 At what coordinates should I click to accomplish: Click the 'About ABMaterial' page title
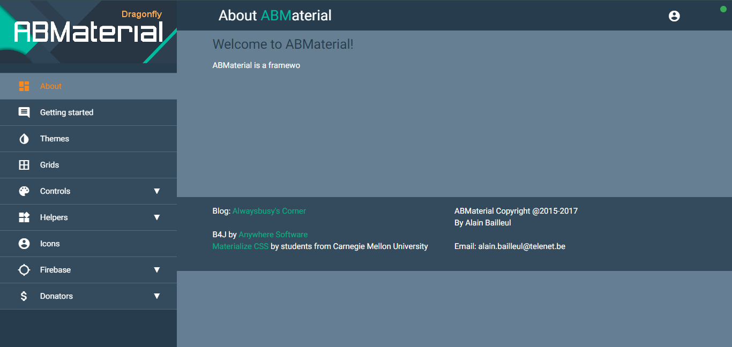(275, 16)
